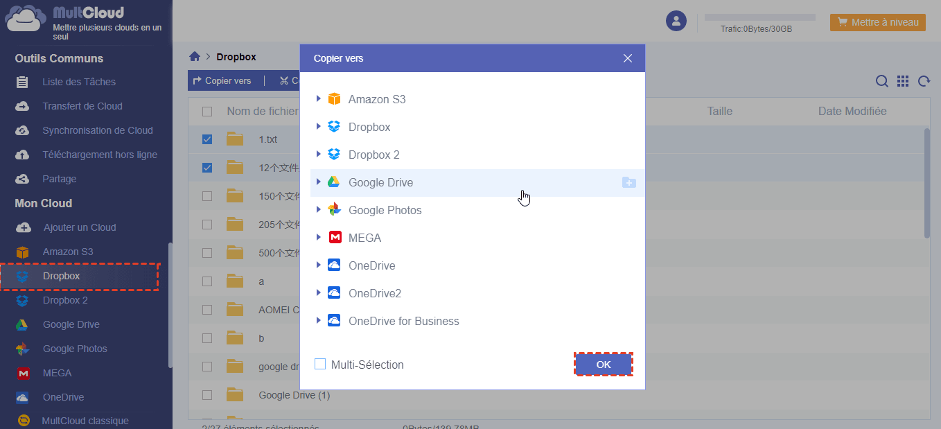Expand OneDrive tree arrow in dialog
941x429 pixels.
[319, 265]
